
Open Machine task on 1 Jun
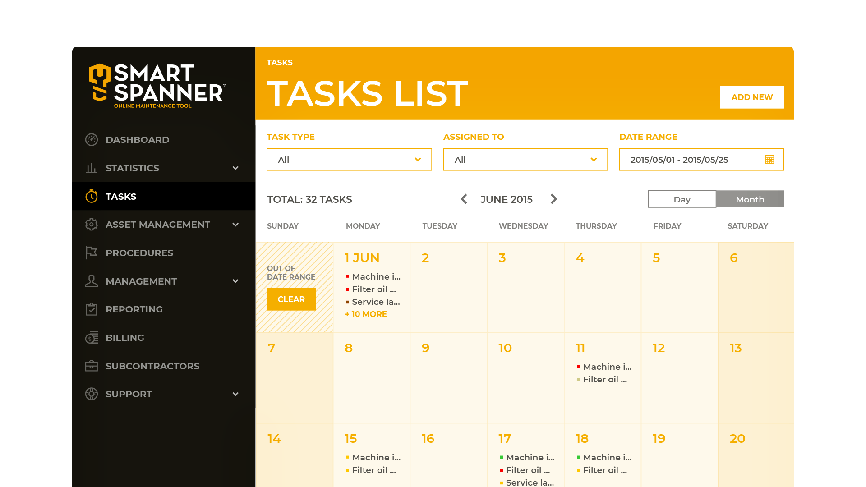point(373,276)
